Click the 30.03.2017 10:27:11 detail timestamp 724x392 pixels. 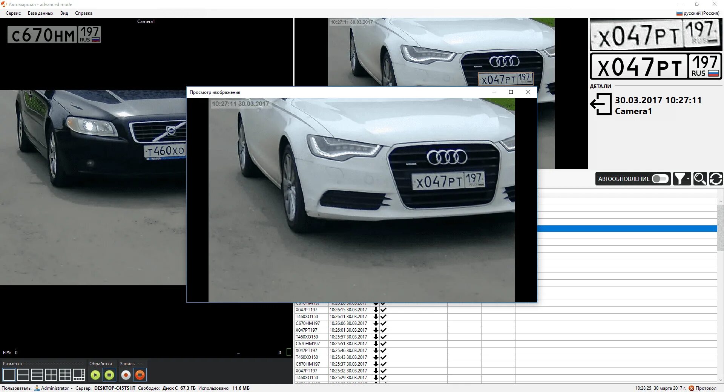[x=658, y=100]
